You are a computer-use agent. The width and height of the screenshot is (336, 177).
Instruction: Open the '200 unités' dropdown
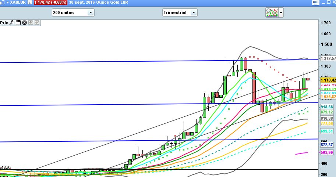[x=73, y=12]
